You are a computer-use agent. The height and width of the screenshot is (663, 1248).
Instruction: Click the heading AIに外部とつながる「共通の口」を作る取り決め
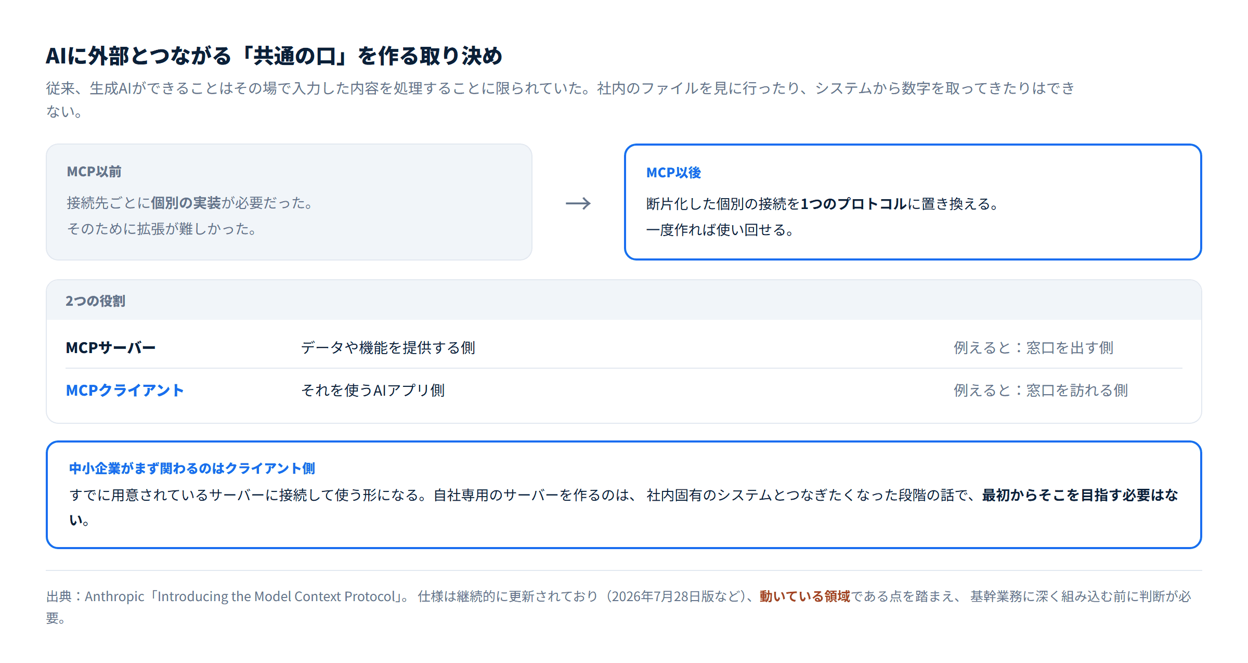point(274,56)
